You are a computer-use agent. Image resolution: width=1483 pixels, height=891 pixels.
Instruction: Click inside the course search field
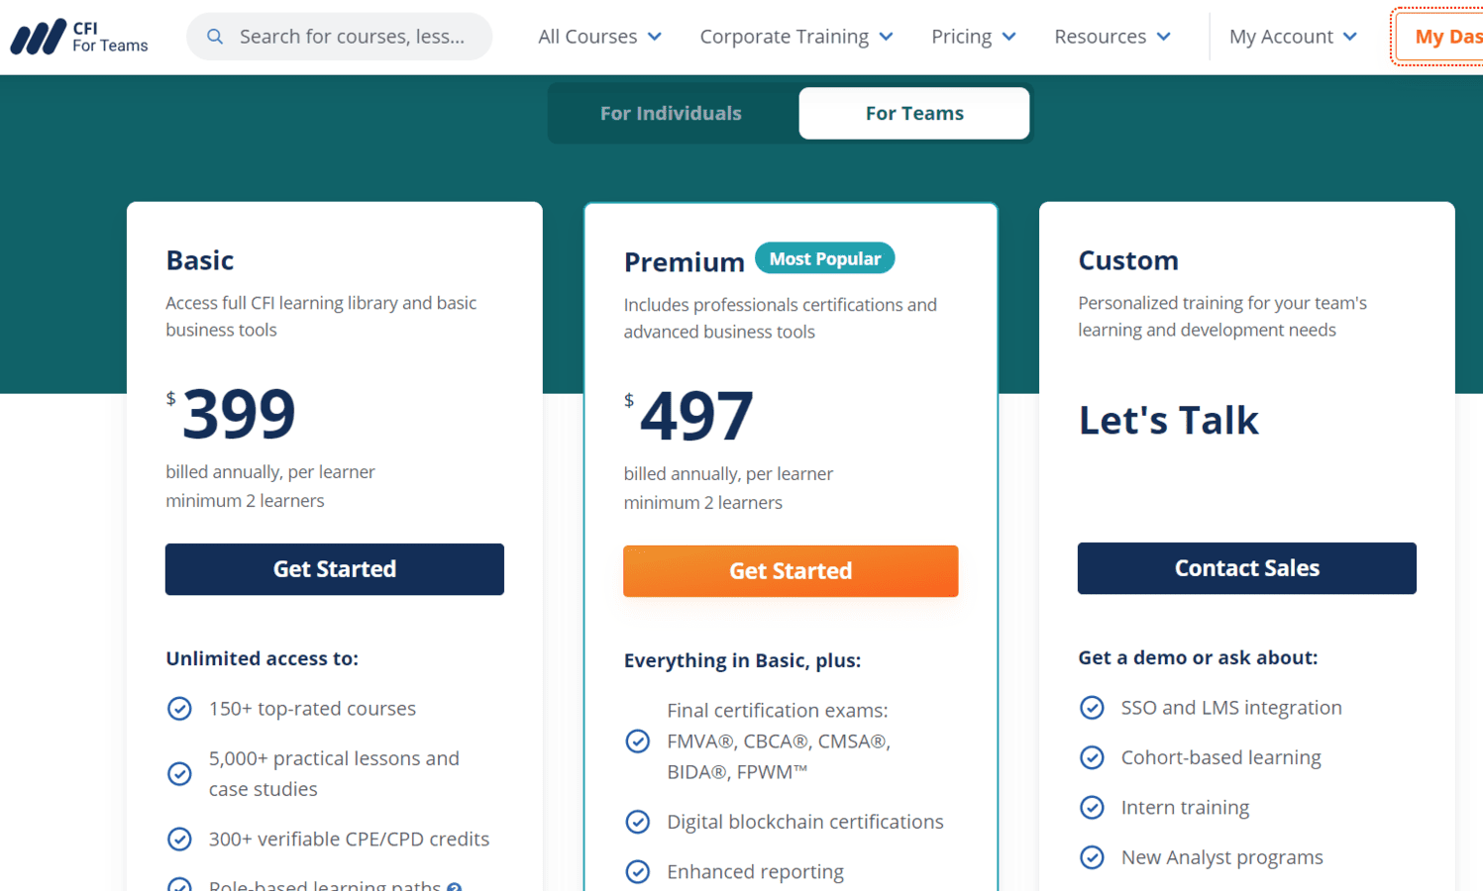coord(347,36)
